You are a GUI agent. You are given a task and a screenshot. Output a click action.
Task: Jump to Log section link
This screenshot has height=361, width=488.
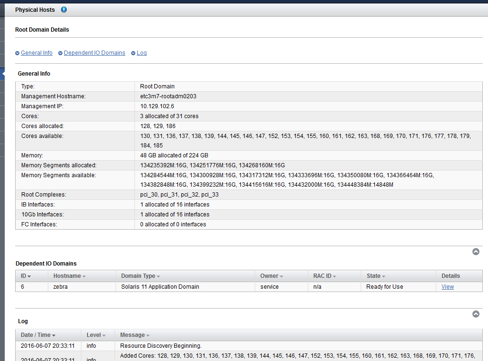[142, 53]
